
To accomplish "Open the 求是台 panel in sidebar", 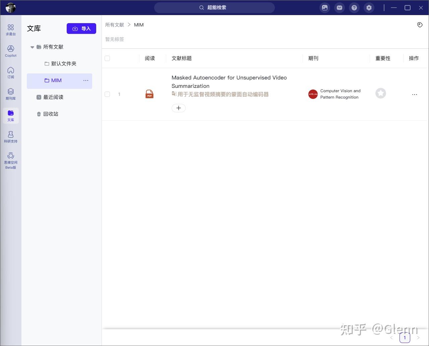I will coord(10,30).
